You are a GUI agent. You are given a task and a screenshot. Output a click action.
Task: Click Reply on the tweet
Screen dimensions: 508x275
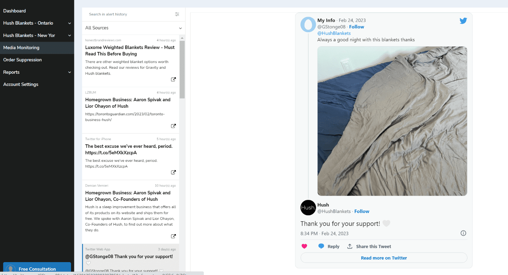coord(329,246)
